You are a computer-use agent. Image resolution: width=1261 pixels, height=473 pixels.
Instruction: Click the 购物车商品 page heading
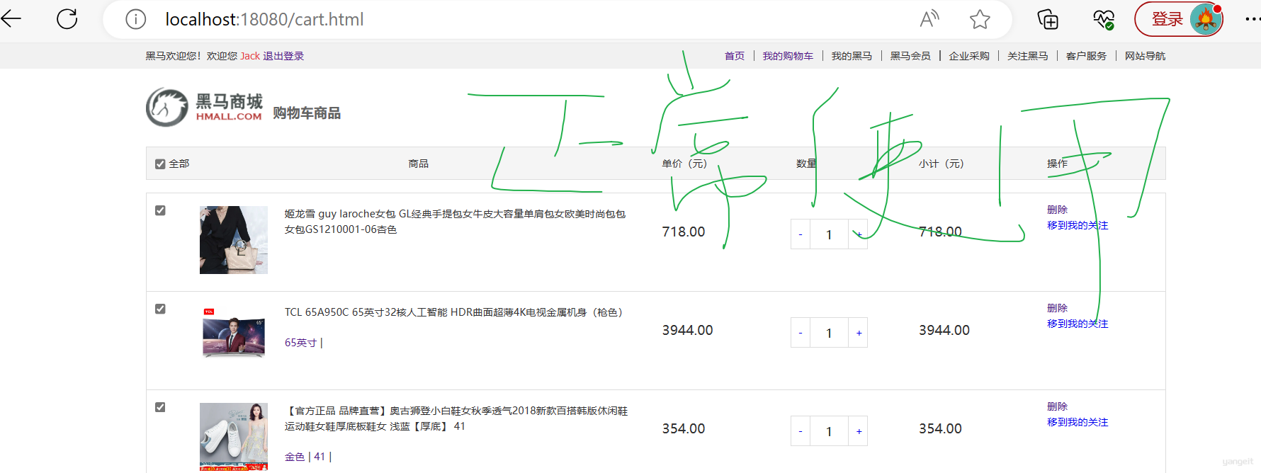pyautogui.click(x=307, y=113)
